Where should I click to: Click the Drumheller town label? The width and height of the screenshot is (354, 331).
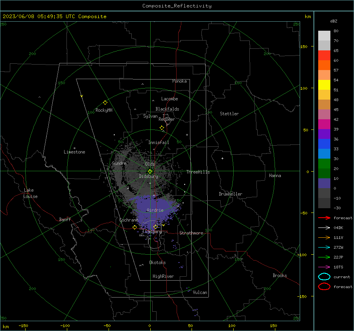[x=230, y=194]
